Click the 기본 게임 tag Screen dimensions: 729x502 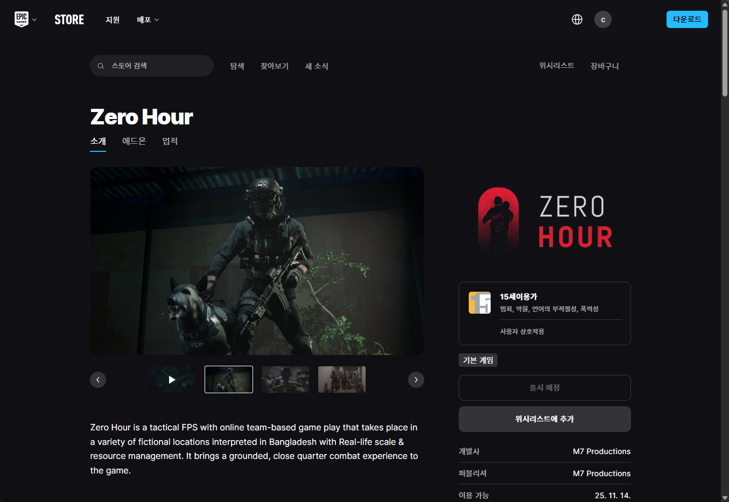coord(478,360)
